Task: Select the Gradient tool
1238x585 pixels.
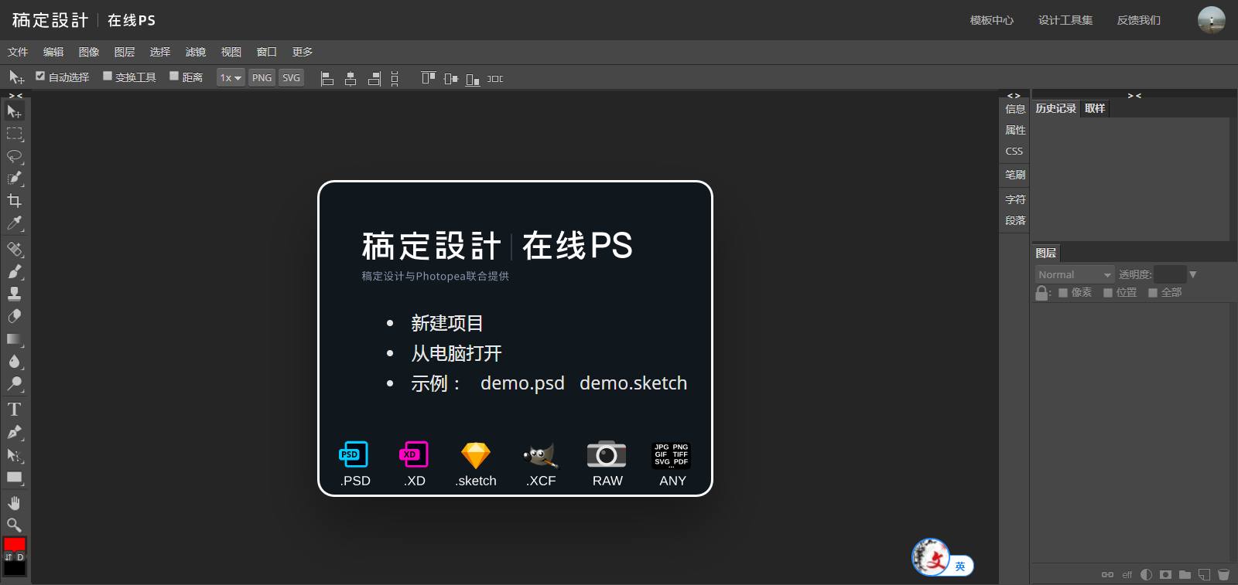Action: coord(14,338)
